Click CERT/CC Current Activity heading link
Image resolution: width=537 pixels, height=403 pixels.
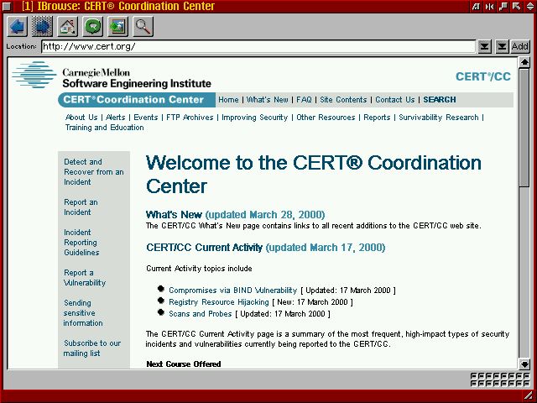[x=204, y=248]
